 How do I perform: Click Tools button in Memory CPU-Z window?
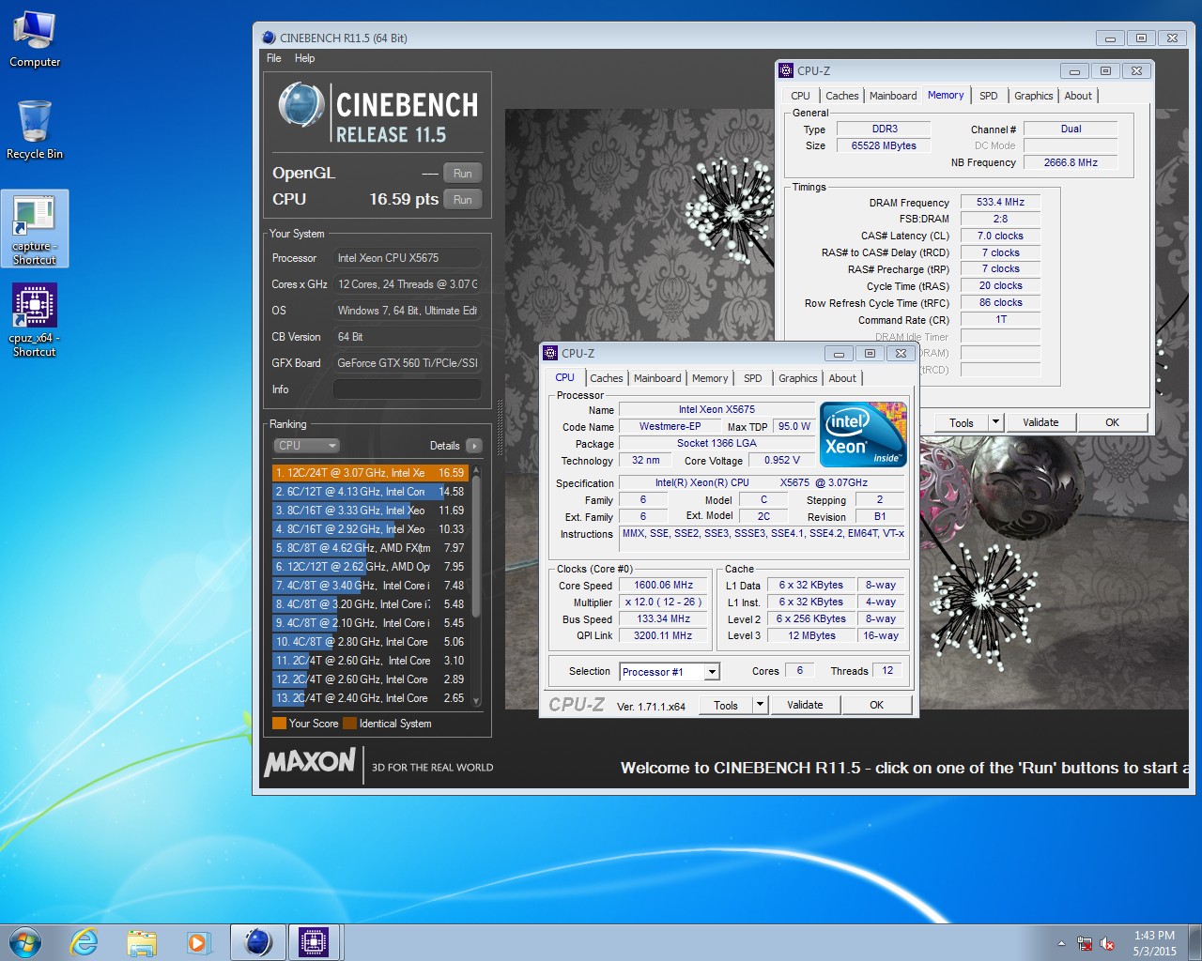[x=962, y=422]
